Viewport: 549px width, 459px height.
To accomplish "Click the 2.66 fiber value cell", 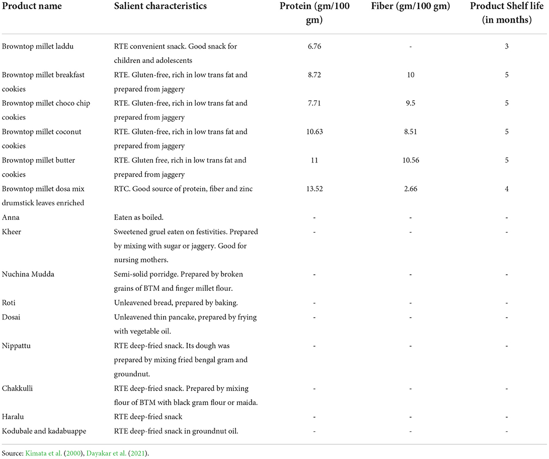I will click(x=410, y=189).
